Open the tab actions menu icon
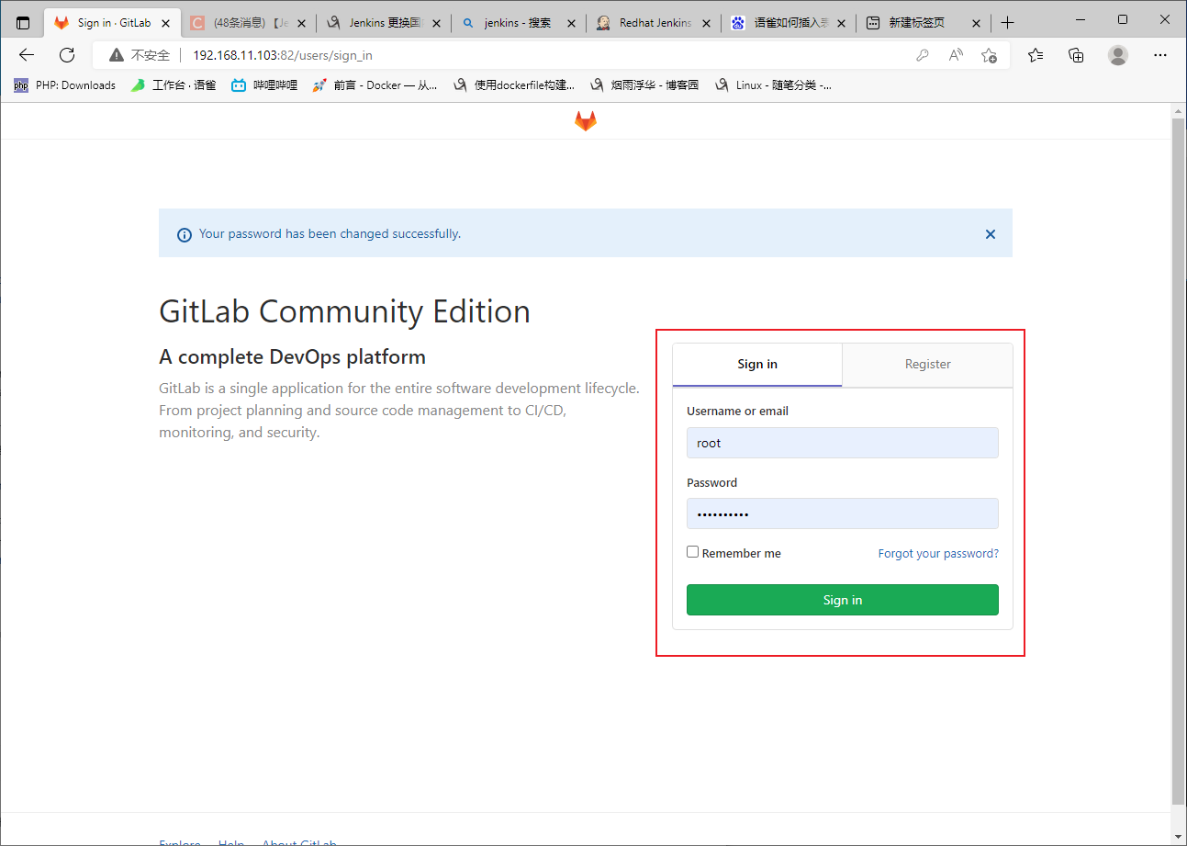 (x=23, y=23)
